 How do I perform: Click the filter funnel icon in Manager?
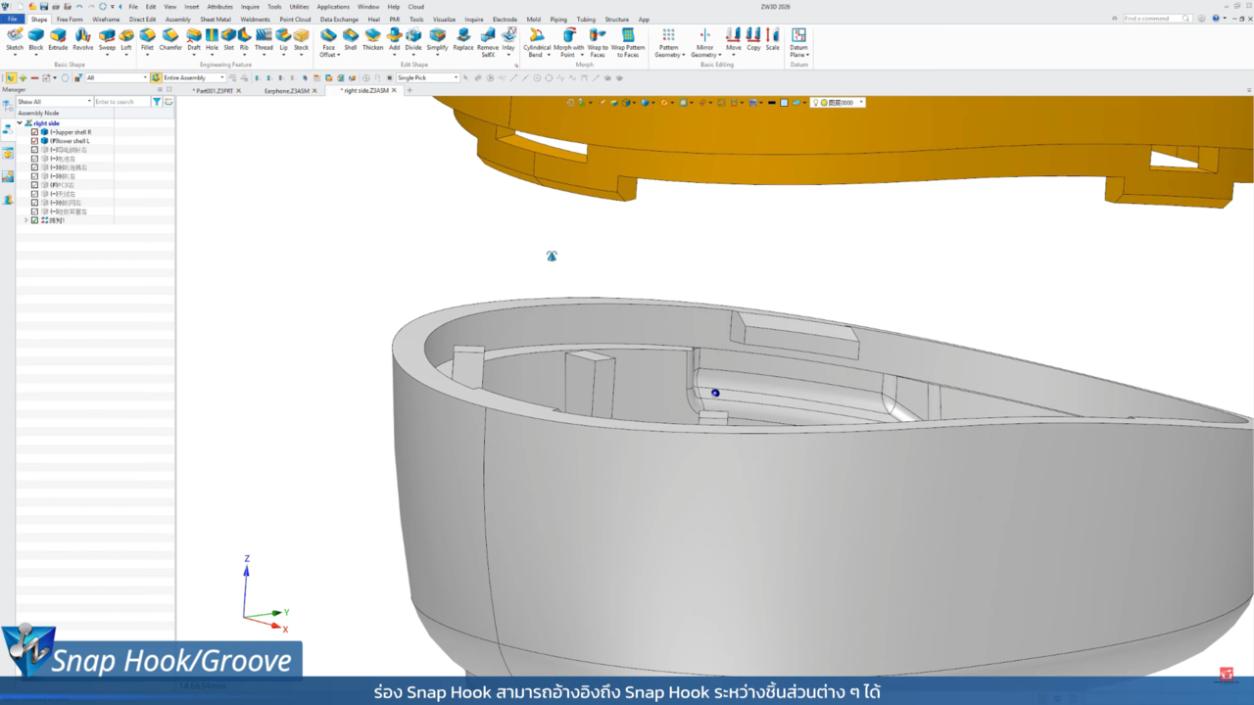point(157,102)
